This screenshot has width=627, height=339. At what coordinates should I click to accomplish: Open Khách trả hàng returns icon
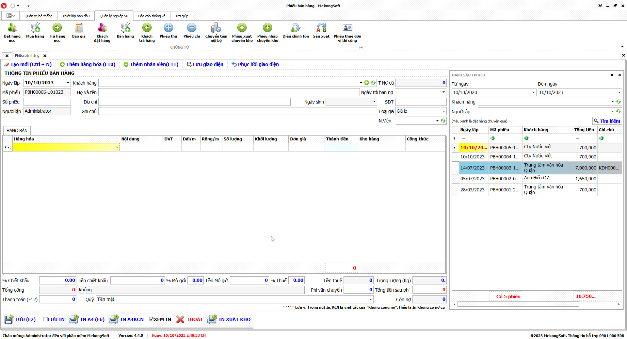point(147,29)
